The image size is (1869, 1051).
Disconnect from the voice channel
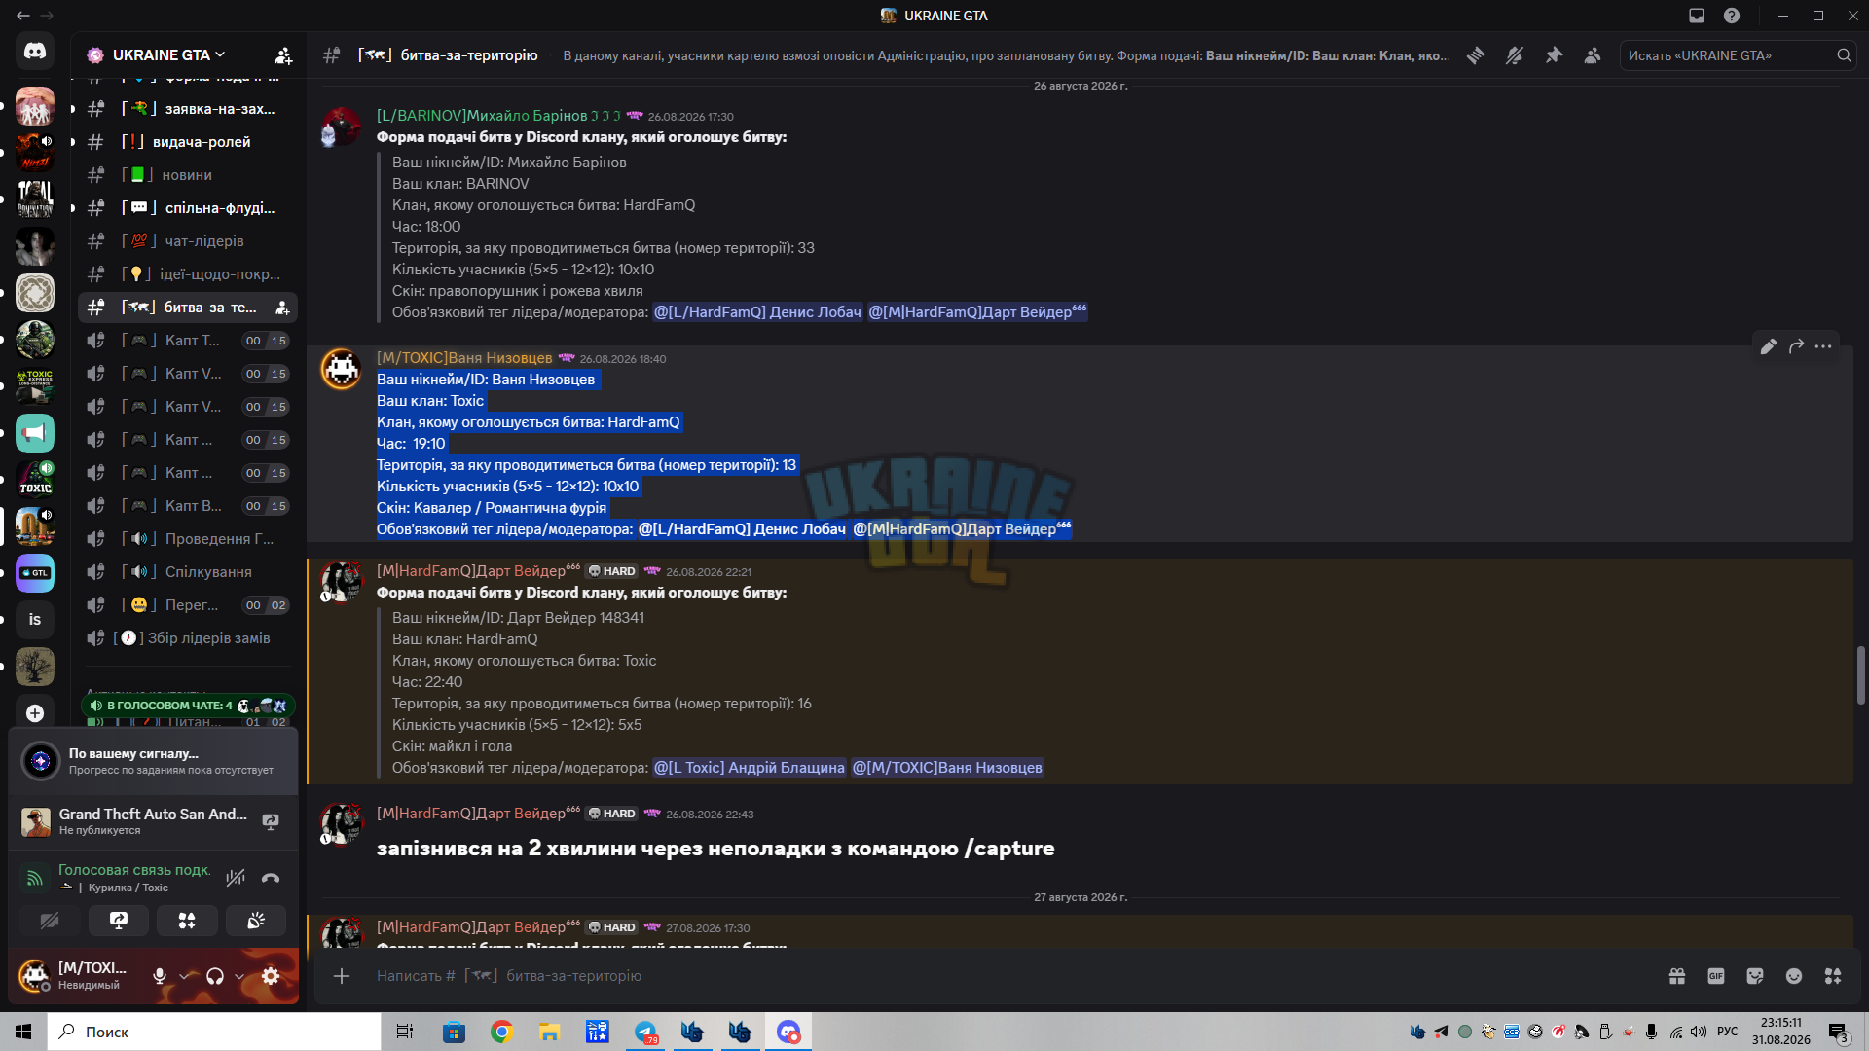click(x=271, y=878)
